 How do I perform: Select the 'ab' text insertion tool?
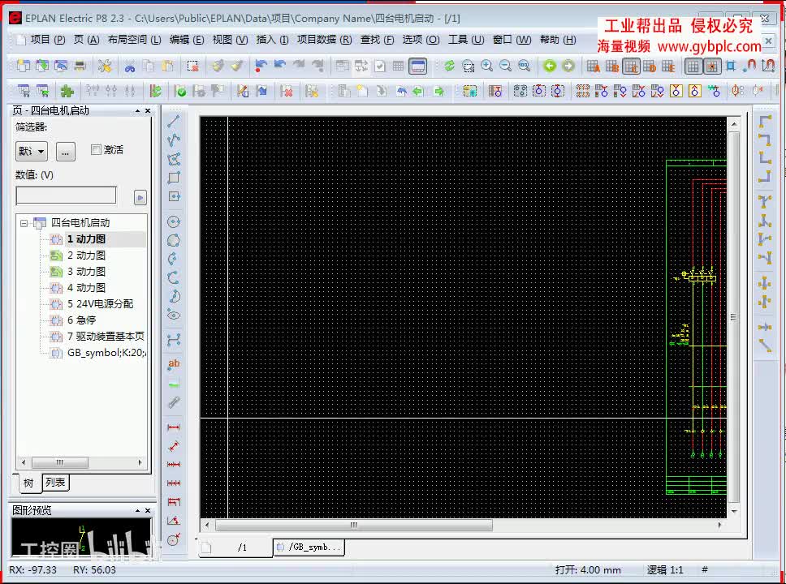click(174, 364)
